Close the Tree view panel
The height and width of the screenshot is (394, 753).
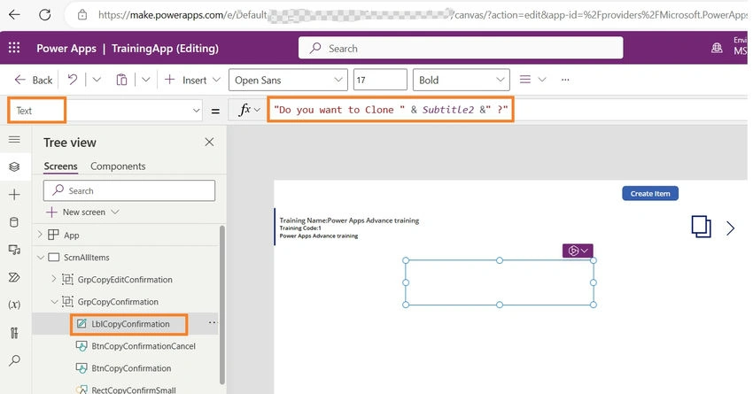point(209,142)
